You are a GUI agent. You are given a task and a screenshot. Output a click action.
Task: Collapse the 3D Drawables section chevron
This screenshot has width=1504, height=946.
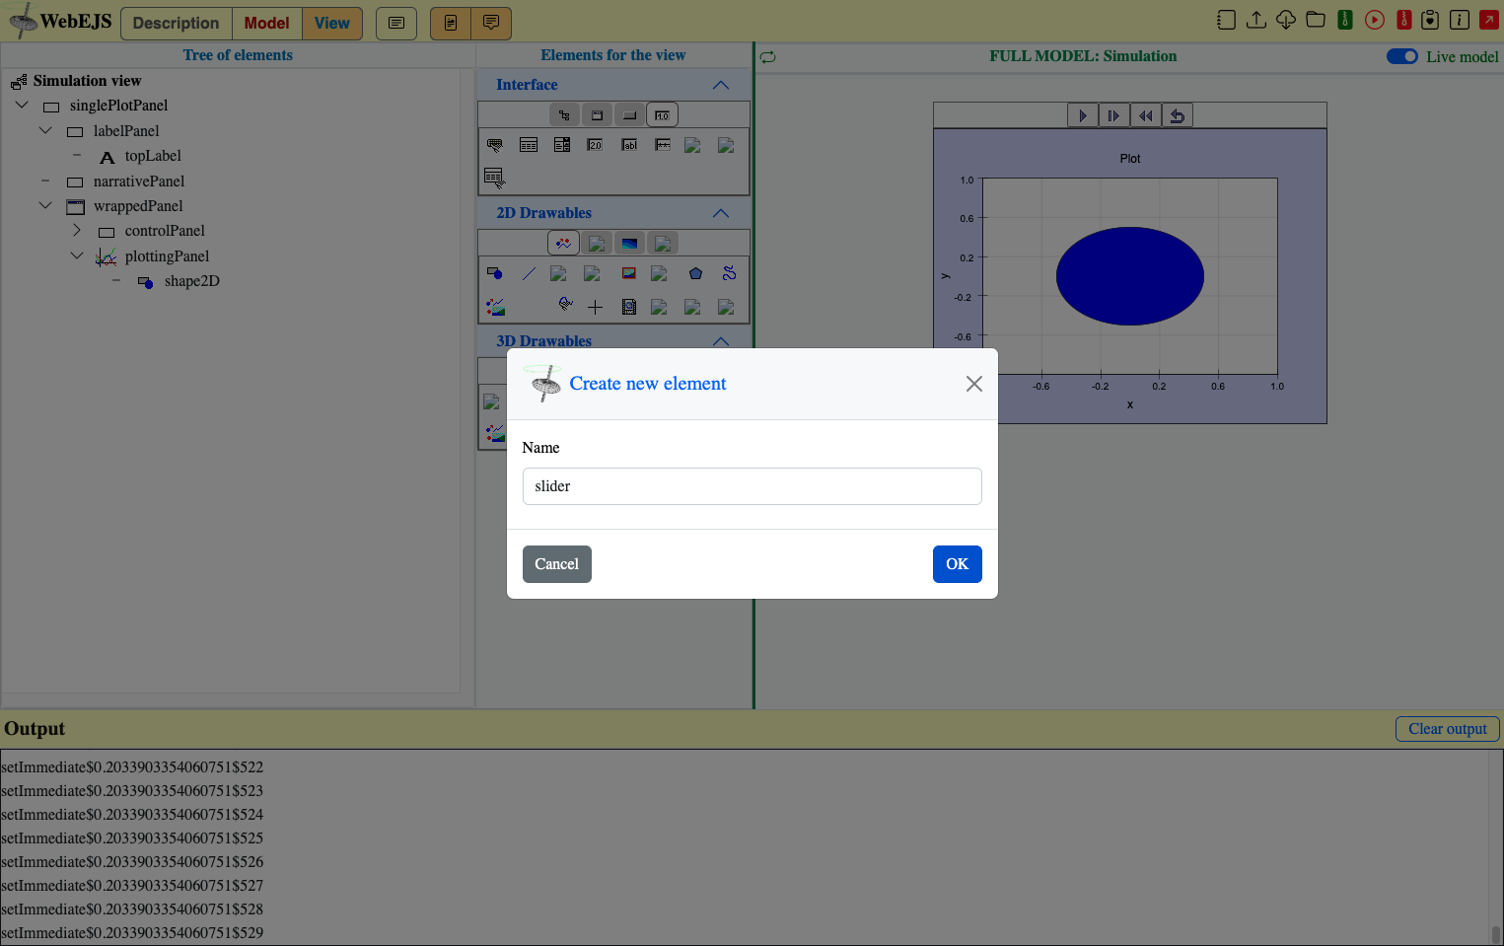(x=721, y=340)
